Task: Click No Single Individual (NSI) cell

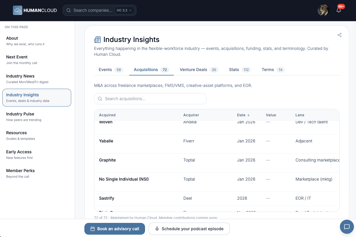Action: 124,179
